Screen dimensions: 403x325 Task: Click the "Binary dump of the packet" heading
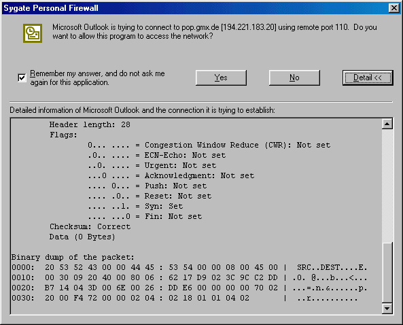(73, 257)
